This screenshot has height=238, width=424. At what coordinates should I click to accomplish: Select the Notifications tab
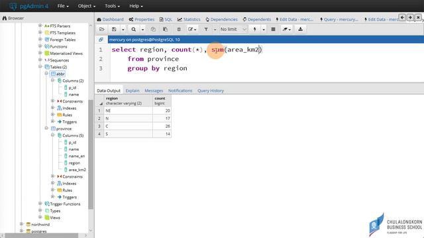pyautogui.click(x=180, y=91)
